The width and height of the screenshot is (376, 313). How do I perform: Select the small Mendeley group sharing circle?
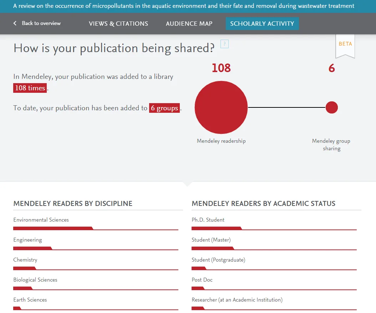pos(332,107)
